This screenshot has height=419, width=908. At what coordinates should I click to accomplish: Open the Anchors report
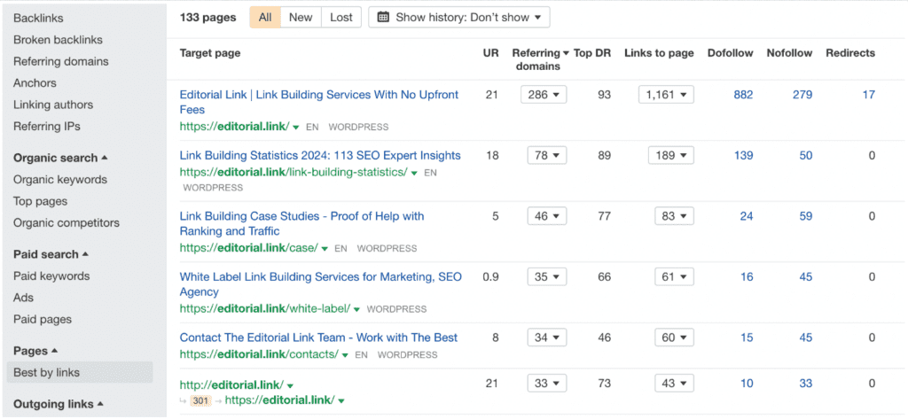(35, 83)
